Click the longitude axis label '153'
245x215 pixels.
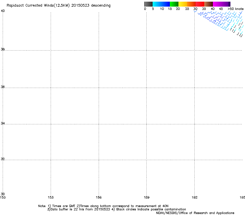51,197
